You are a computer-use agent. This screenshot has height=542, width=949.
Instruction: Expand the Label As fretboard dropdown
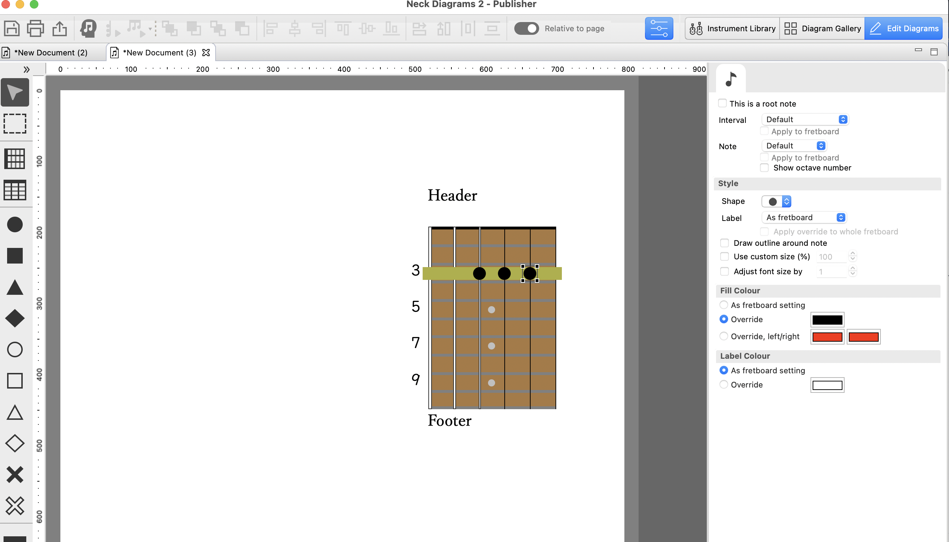[804, 217]
